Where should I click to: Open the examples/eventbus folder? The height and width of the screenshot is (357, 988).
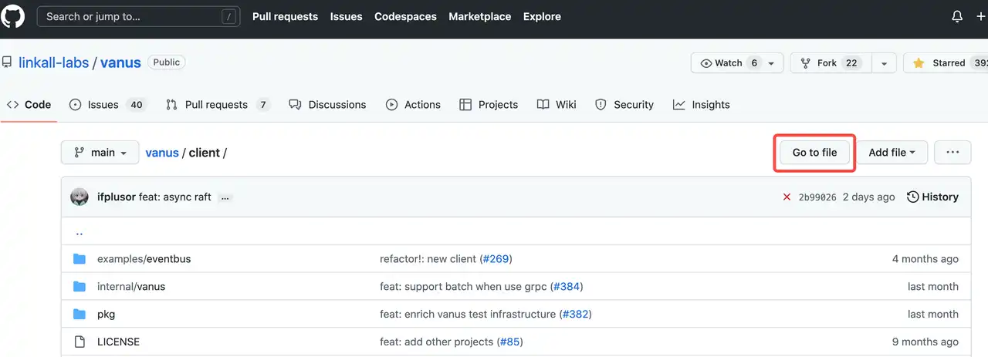pyautogui.click(x=144, y=259)
